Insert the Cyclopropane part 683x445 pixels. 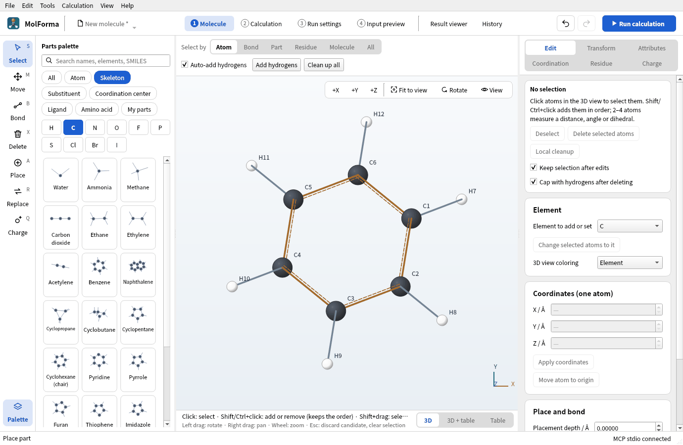tap(61, 322)
